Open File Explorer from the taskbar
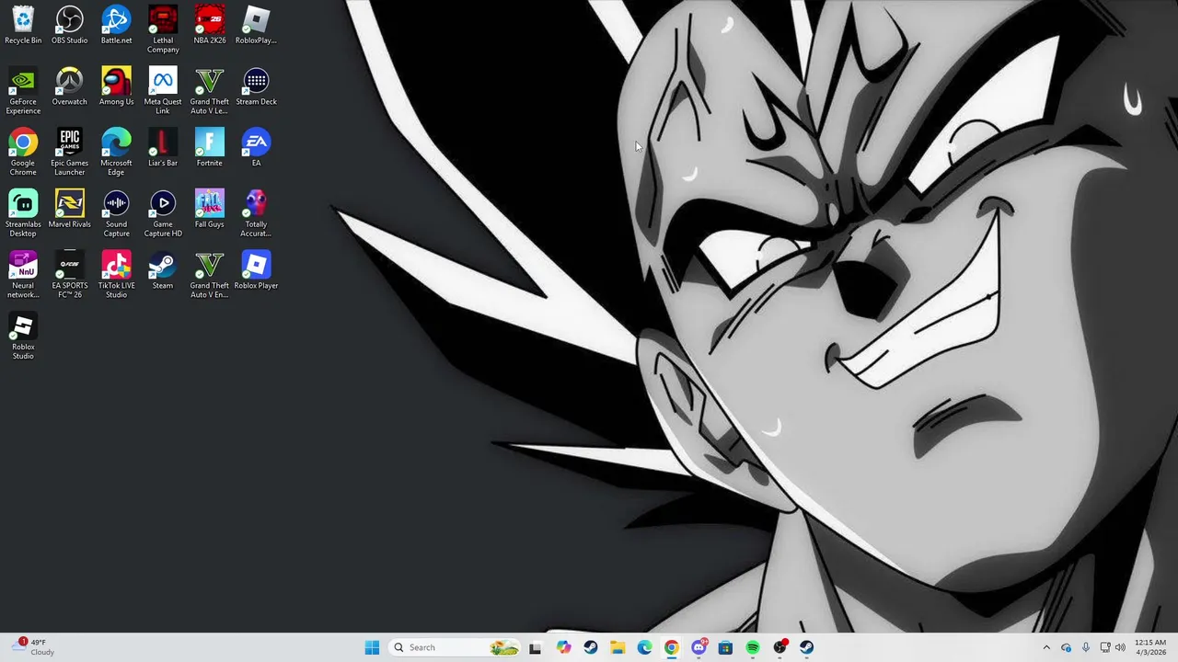The height and width of the screenshot is (662, 1178). point(618,647)
